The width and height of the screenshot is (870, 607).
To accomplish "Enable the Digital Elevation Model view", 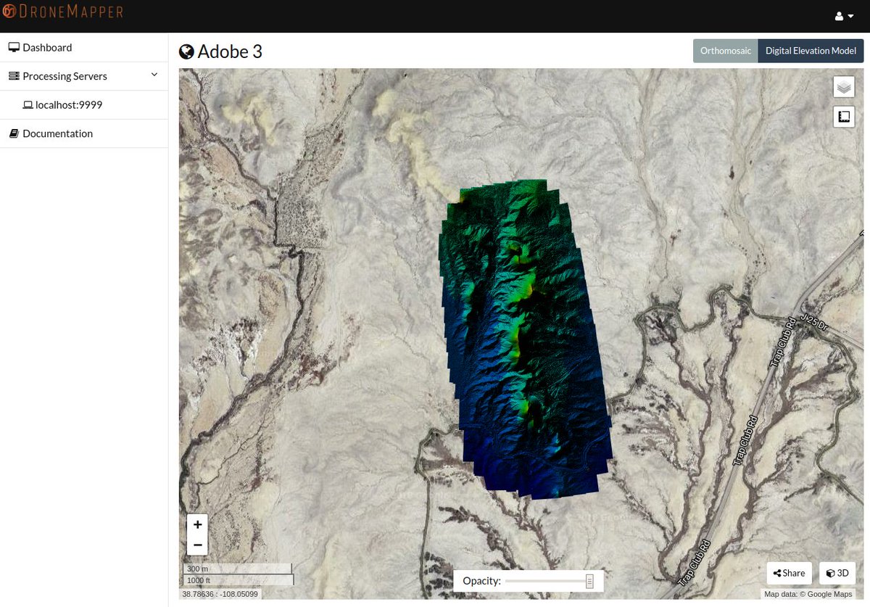I will pyautogui.click(x=811, y=51).
